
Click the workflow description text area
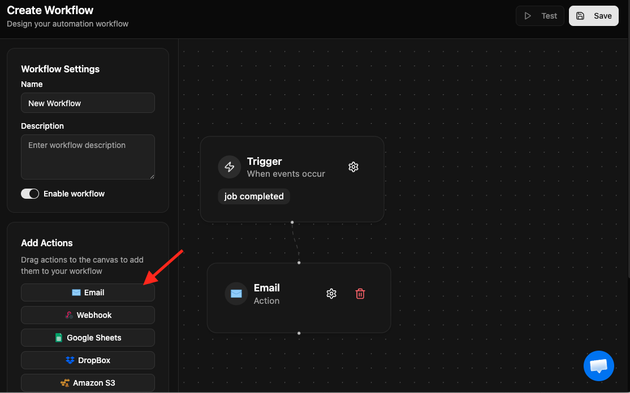click(88, 157)
